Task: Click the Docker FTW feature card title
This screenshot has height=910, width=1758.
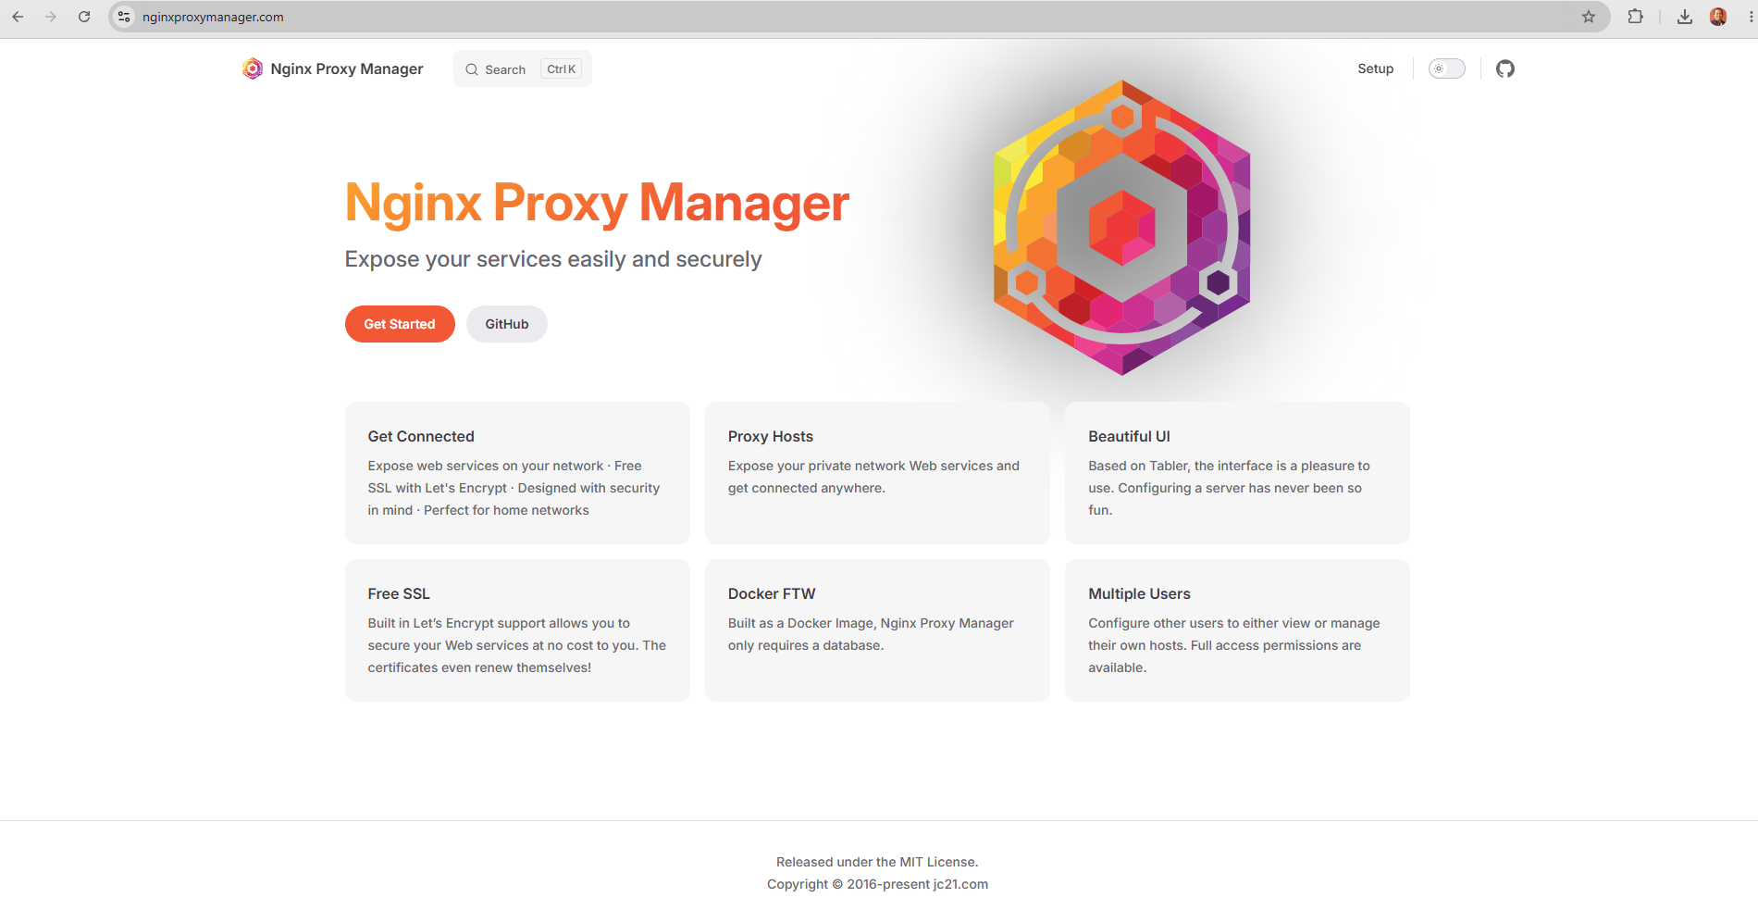Action: pos(772,593)
